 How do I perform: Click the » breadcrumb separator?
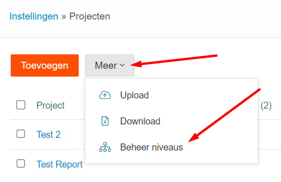point(64,17)
